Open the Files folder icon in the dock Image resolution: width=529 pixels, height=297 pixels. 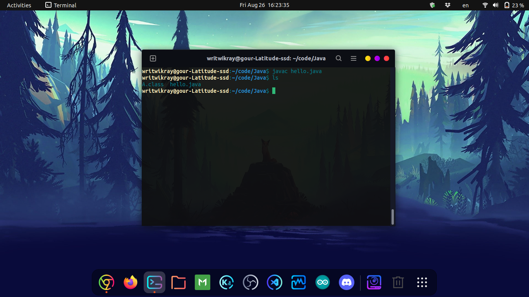point(179,282)
